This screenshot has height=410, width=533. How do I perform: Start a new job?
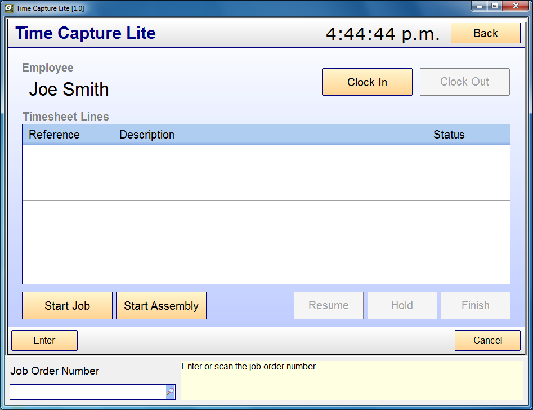[x=68, y=306]
